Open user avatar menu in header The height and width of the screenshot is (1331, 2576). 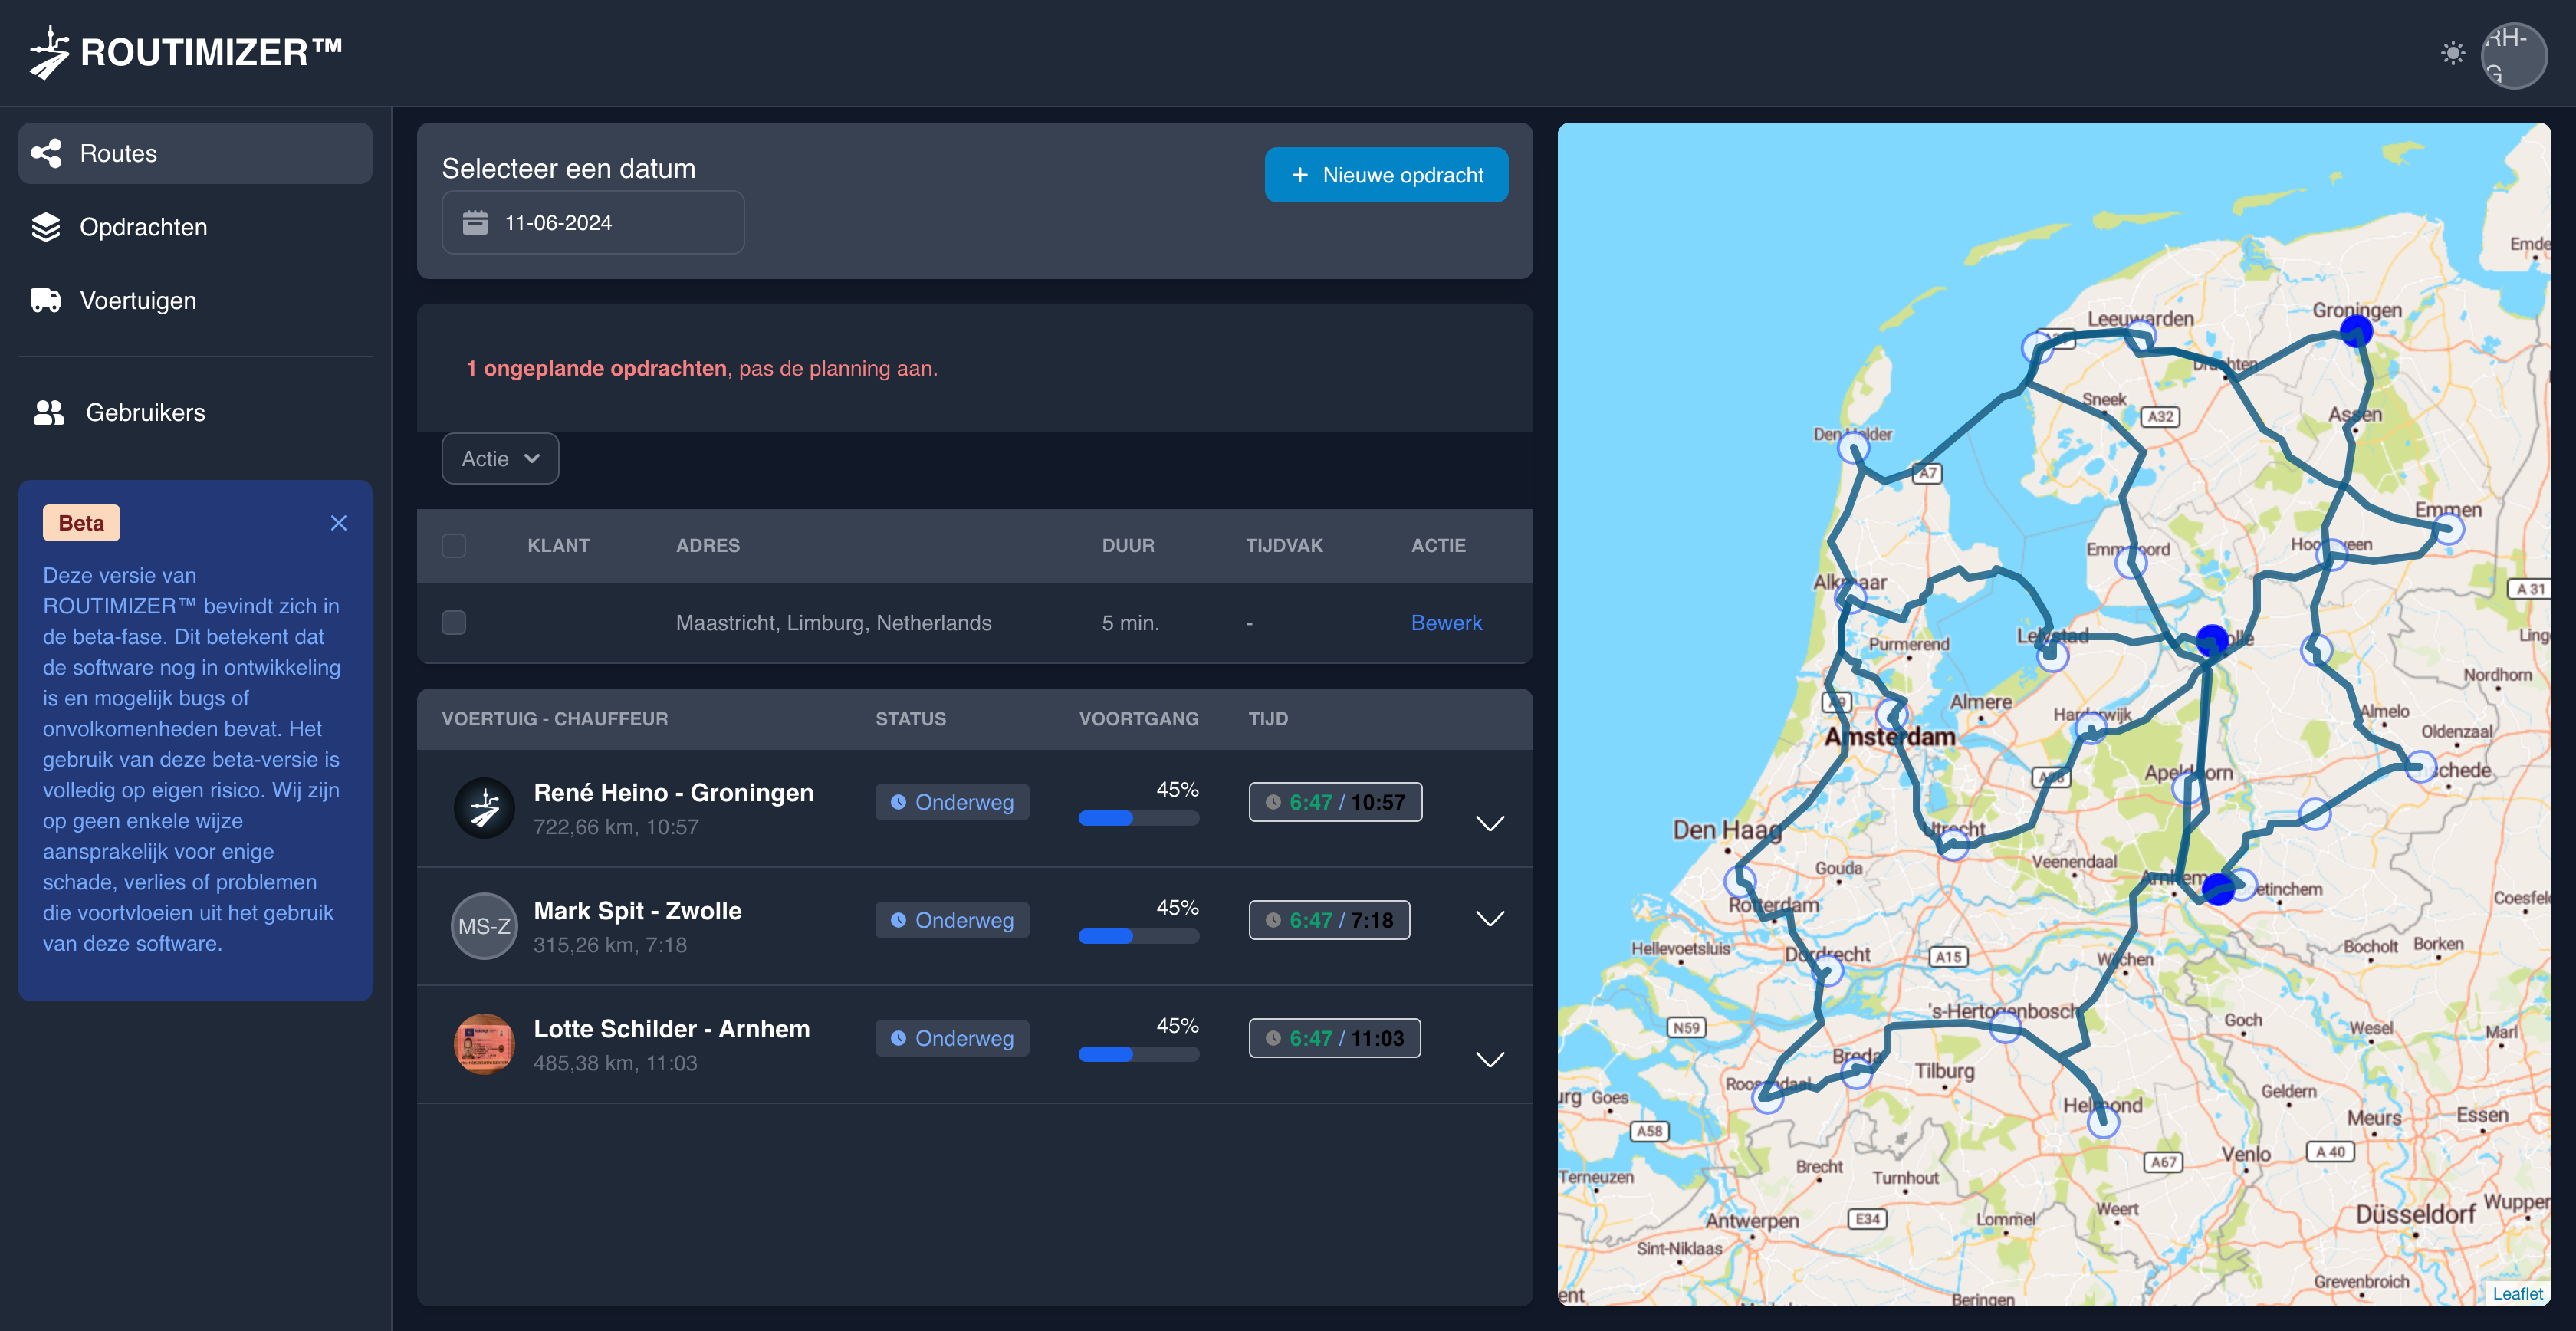2513,55
